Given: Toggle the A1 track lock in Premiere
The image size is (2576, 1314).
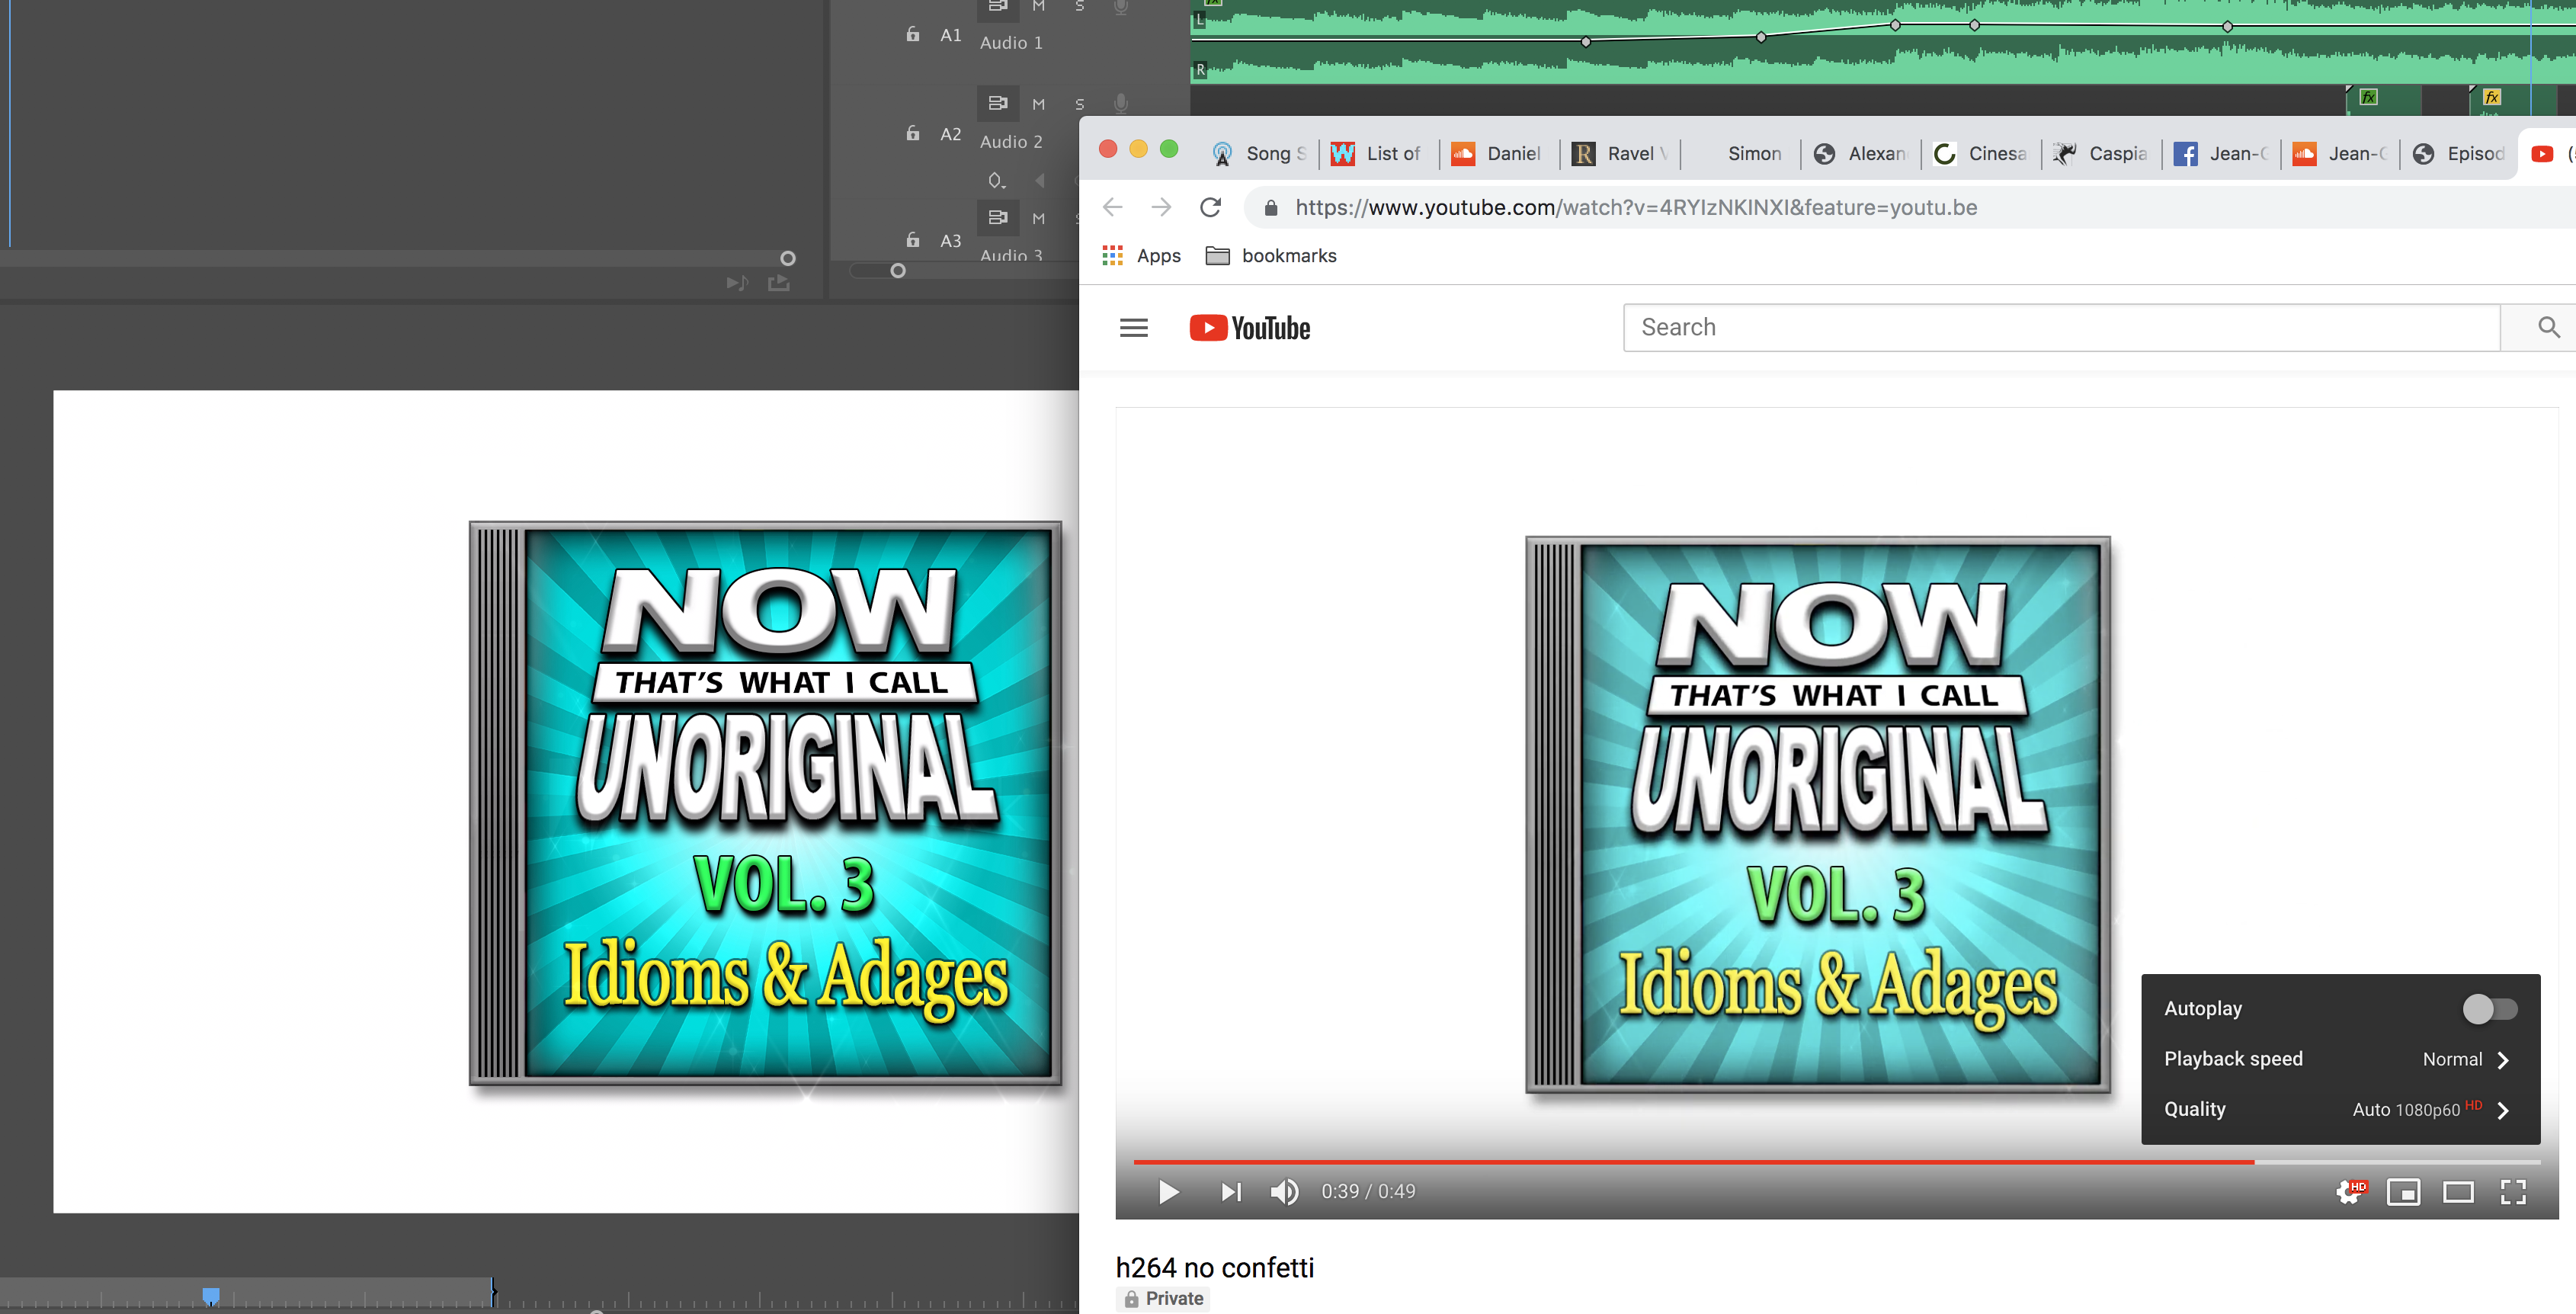Looking at the screenshot, I should click(x=912, y=34).
